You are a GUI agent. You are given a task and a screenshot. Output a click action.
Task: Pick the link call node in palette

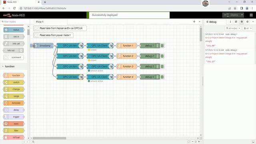coord(14,44)
